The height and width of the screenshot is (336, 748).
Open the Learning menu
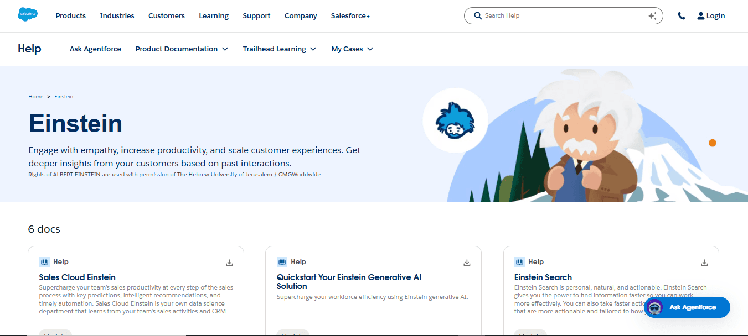[x=214, y=16]
